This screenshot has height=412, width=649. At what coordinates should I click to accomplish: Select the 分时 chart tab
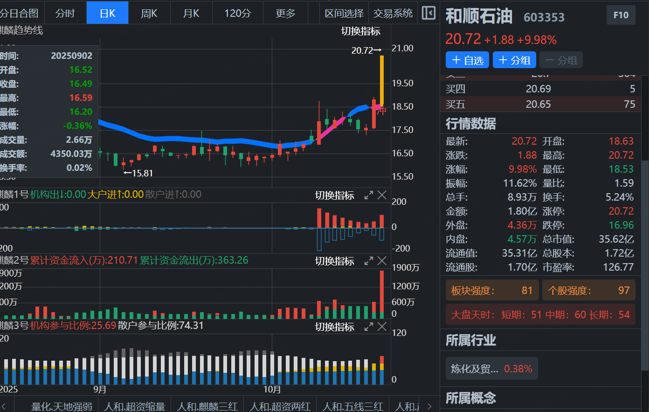click(65, 14)
